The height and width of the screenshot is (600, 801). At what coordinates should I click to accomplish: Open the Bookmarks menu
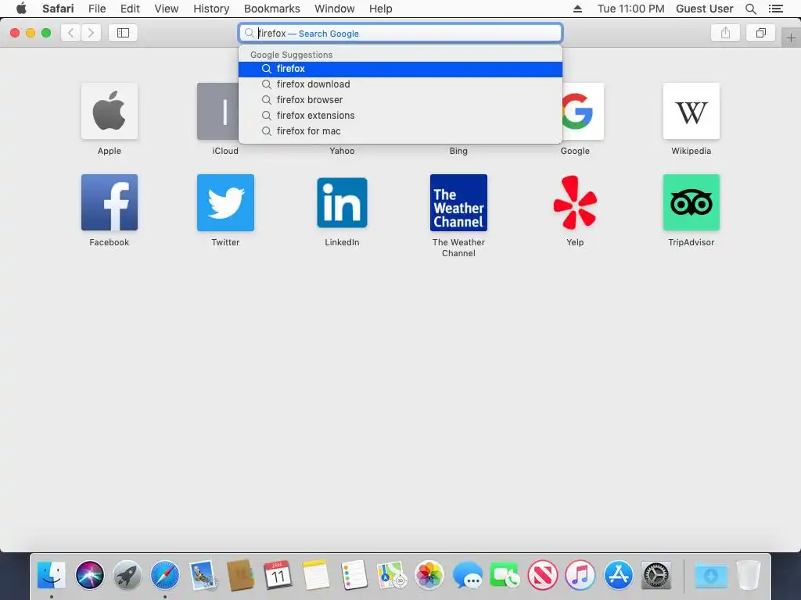[271, 9]
